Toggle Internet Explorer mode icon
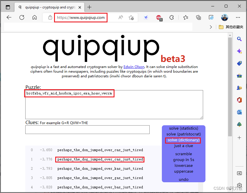The height and width of the screenshot is (193, 247). click(211, 17)
